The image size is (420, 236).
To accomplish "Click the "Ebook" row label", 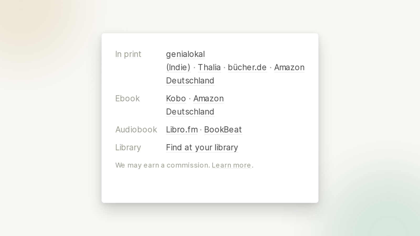I will click(128, 99).
